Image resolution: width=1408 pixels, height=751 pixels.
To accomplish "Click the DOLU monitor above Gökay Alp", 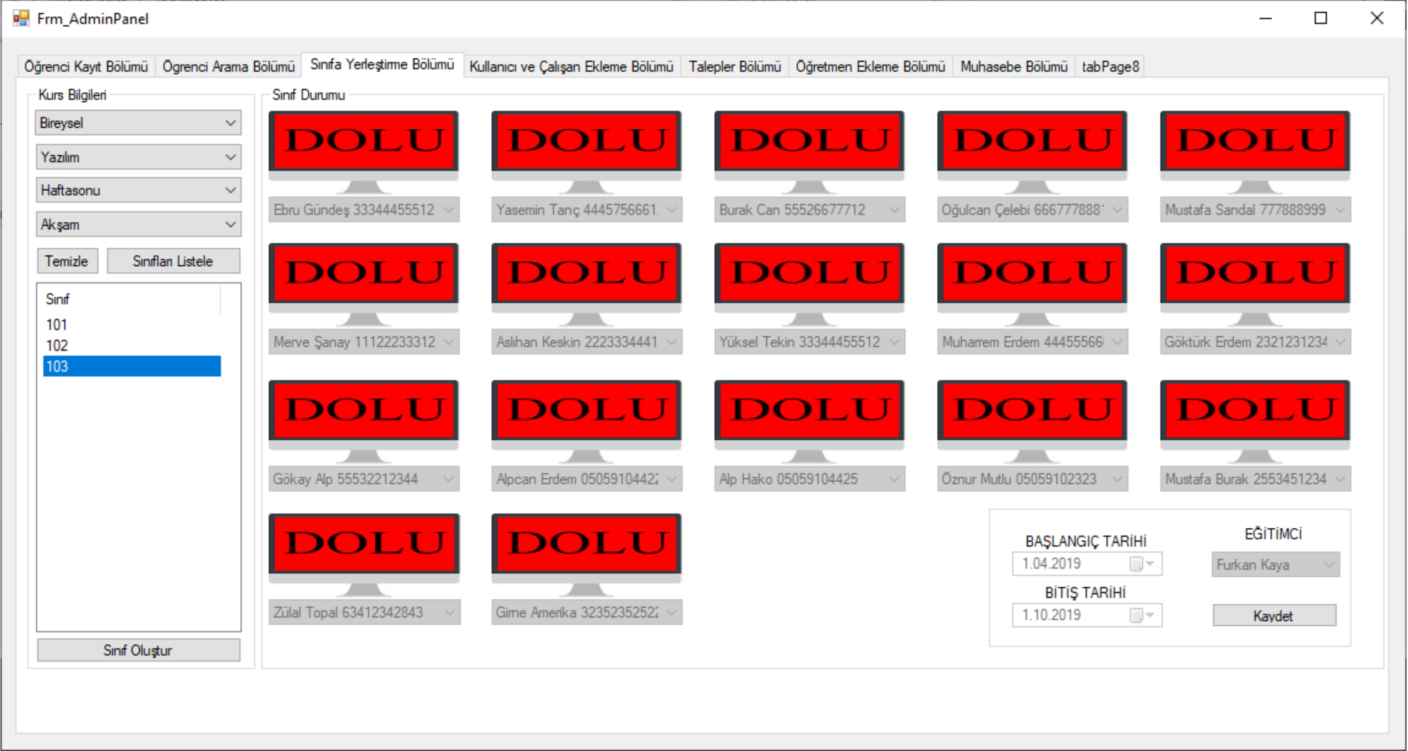I will click(x=364, y=411).
